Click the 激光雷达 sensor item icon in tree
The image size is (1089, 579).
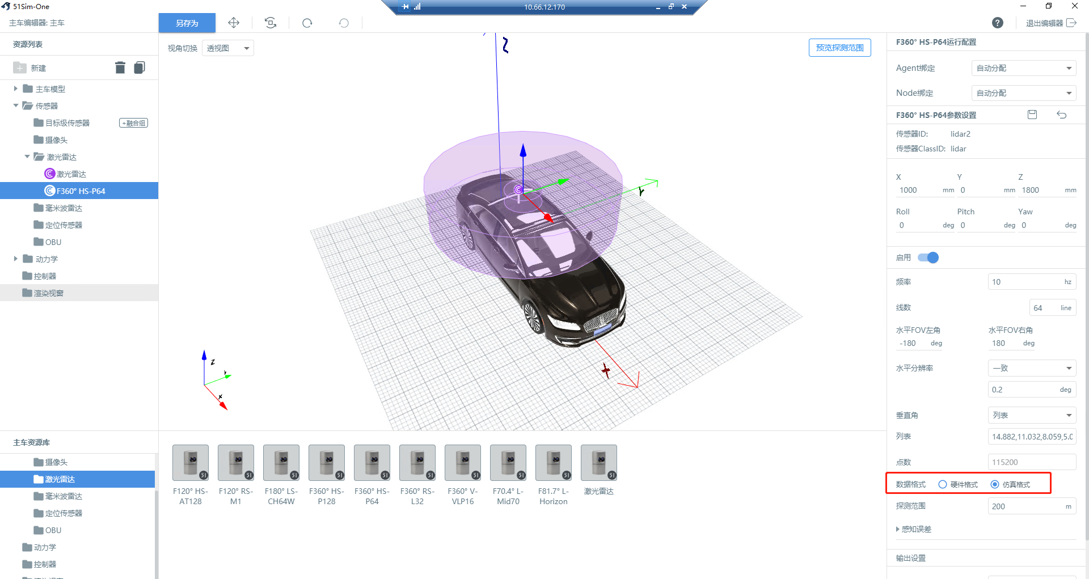pos(50,174)
